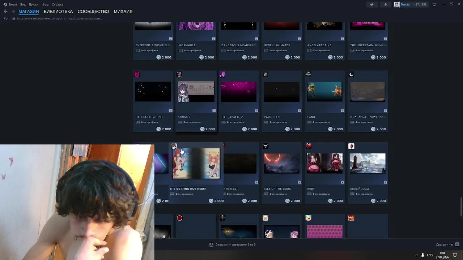Click the Friends & Chat grid icon
463x260 pixels.
click(x=457, y=244)
